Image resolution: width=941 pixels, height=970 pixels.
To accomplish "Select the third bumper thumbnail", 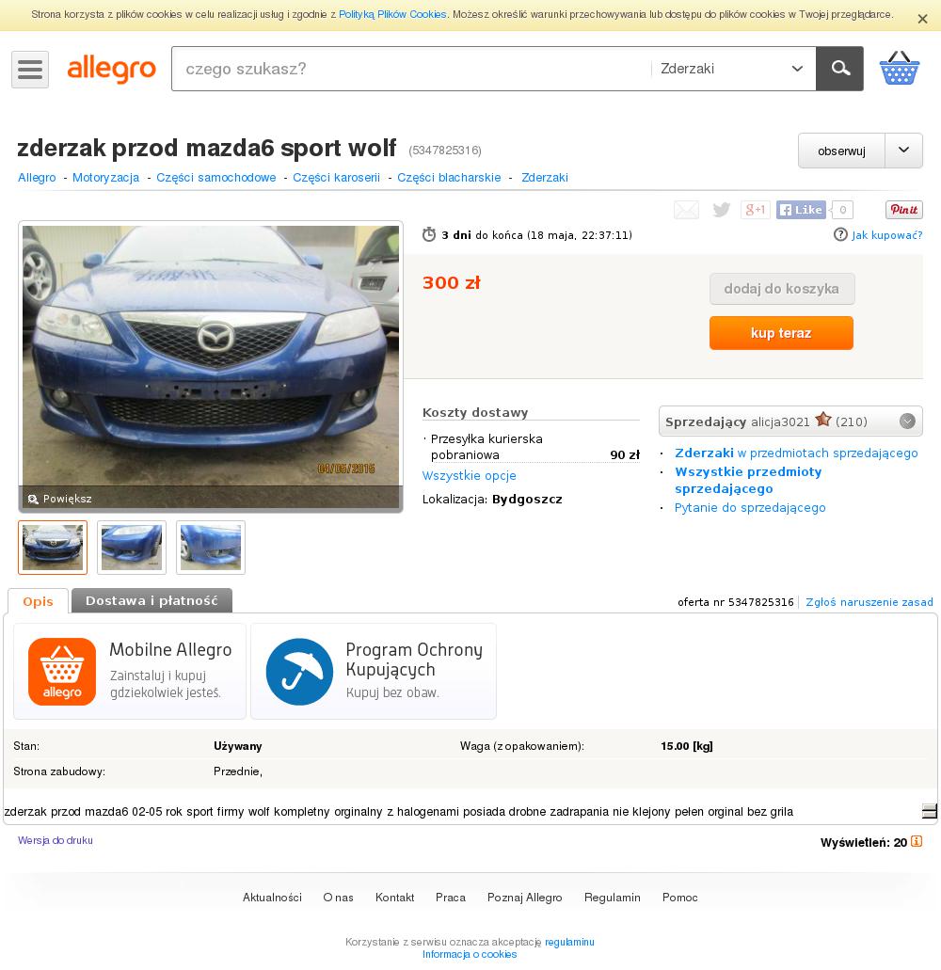I will click(x=211, y=548).
